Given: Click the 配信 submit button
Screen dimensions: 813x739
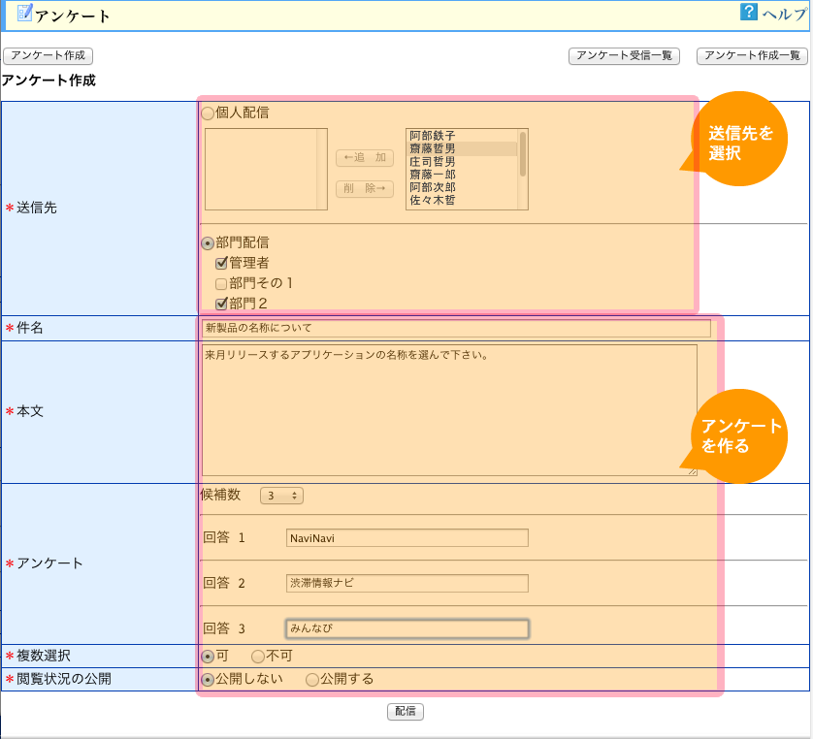Looking at the screenshot, I should click(x=406, y=712).
